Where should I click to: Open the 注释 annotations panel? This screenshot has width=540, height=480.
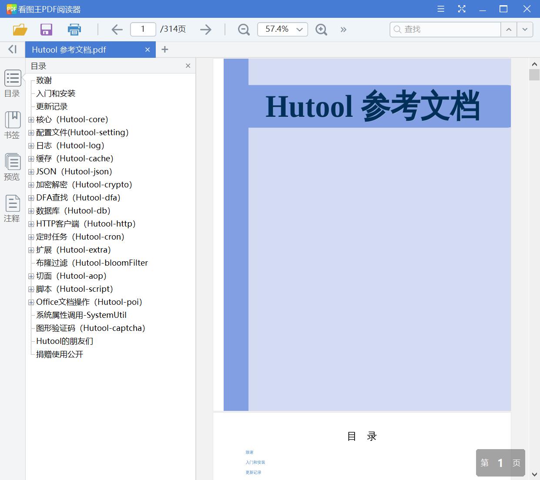(x=12, y=209)
